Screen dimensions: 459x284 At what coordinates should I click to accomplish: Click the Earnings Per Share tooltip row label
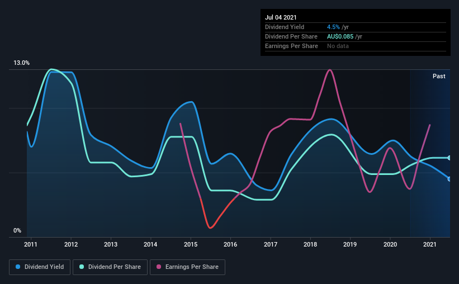point(291,46)
